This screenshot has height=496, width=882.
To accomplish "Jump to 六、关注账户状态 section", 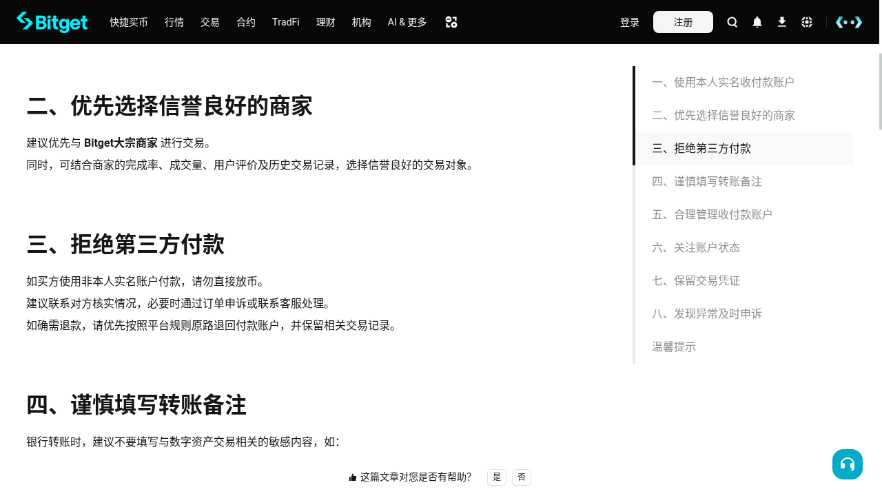I will tap(744, 248).
